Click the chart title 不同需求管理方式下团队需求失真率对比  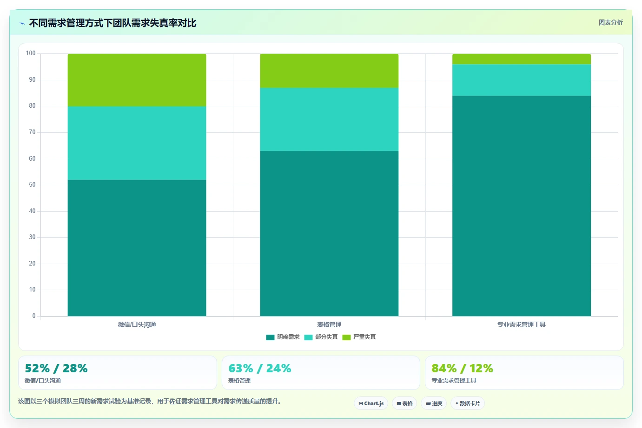113,23
